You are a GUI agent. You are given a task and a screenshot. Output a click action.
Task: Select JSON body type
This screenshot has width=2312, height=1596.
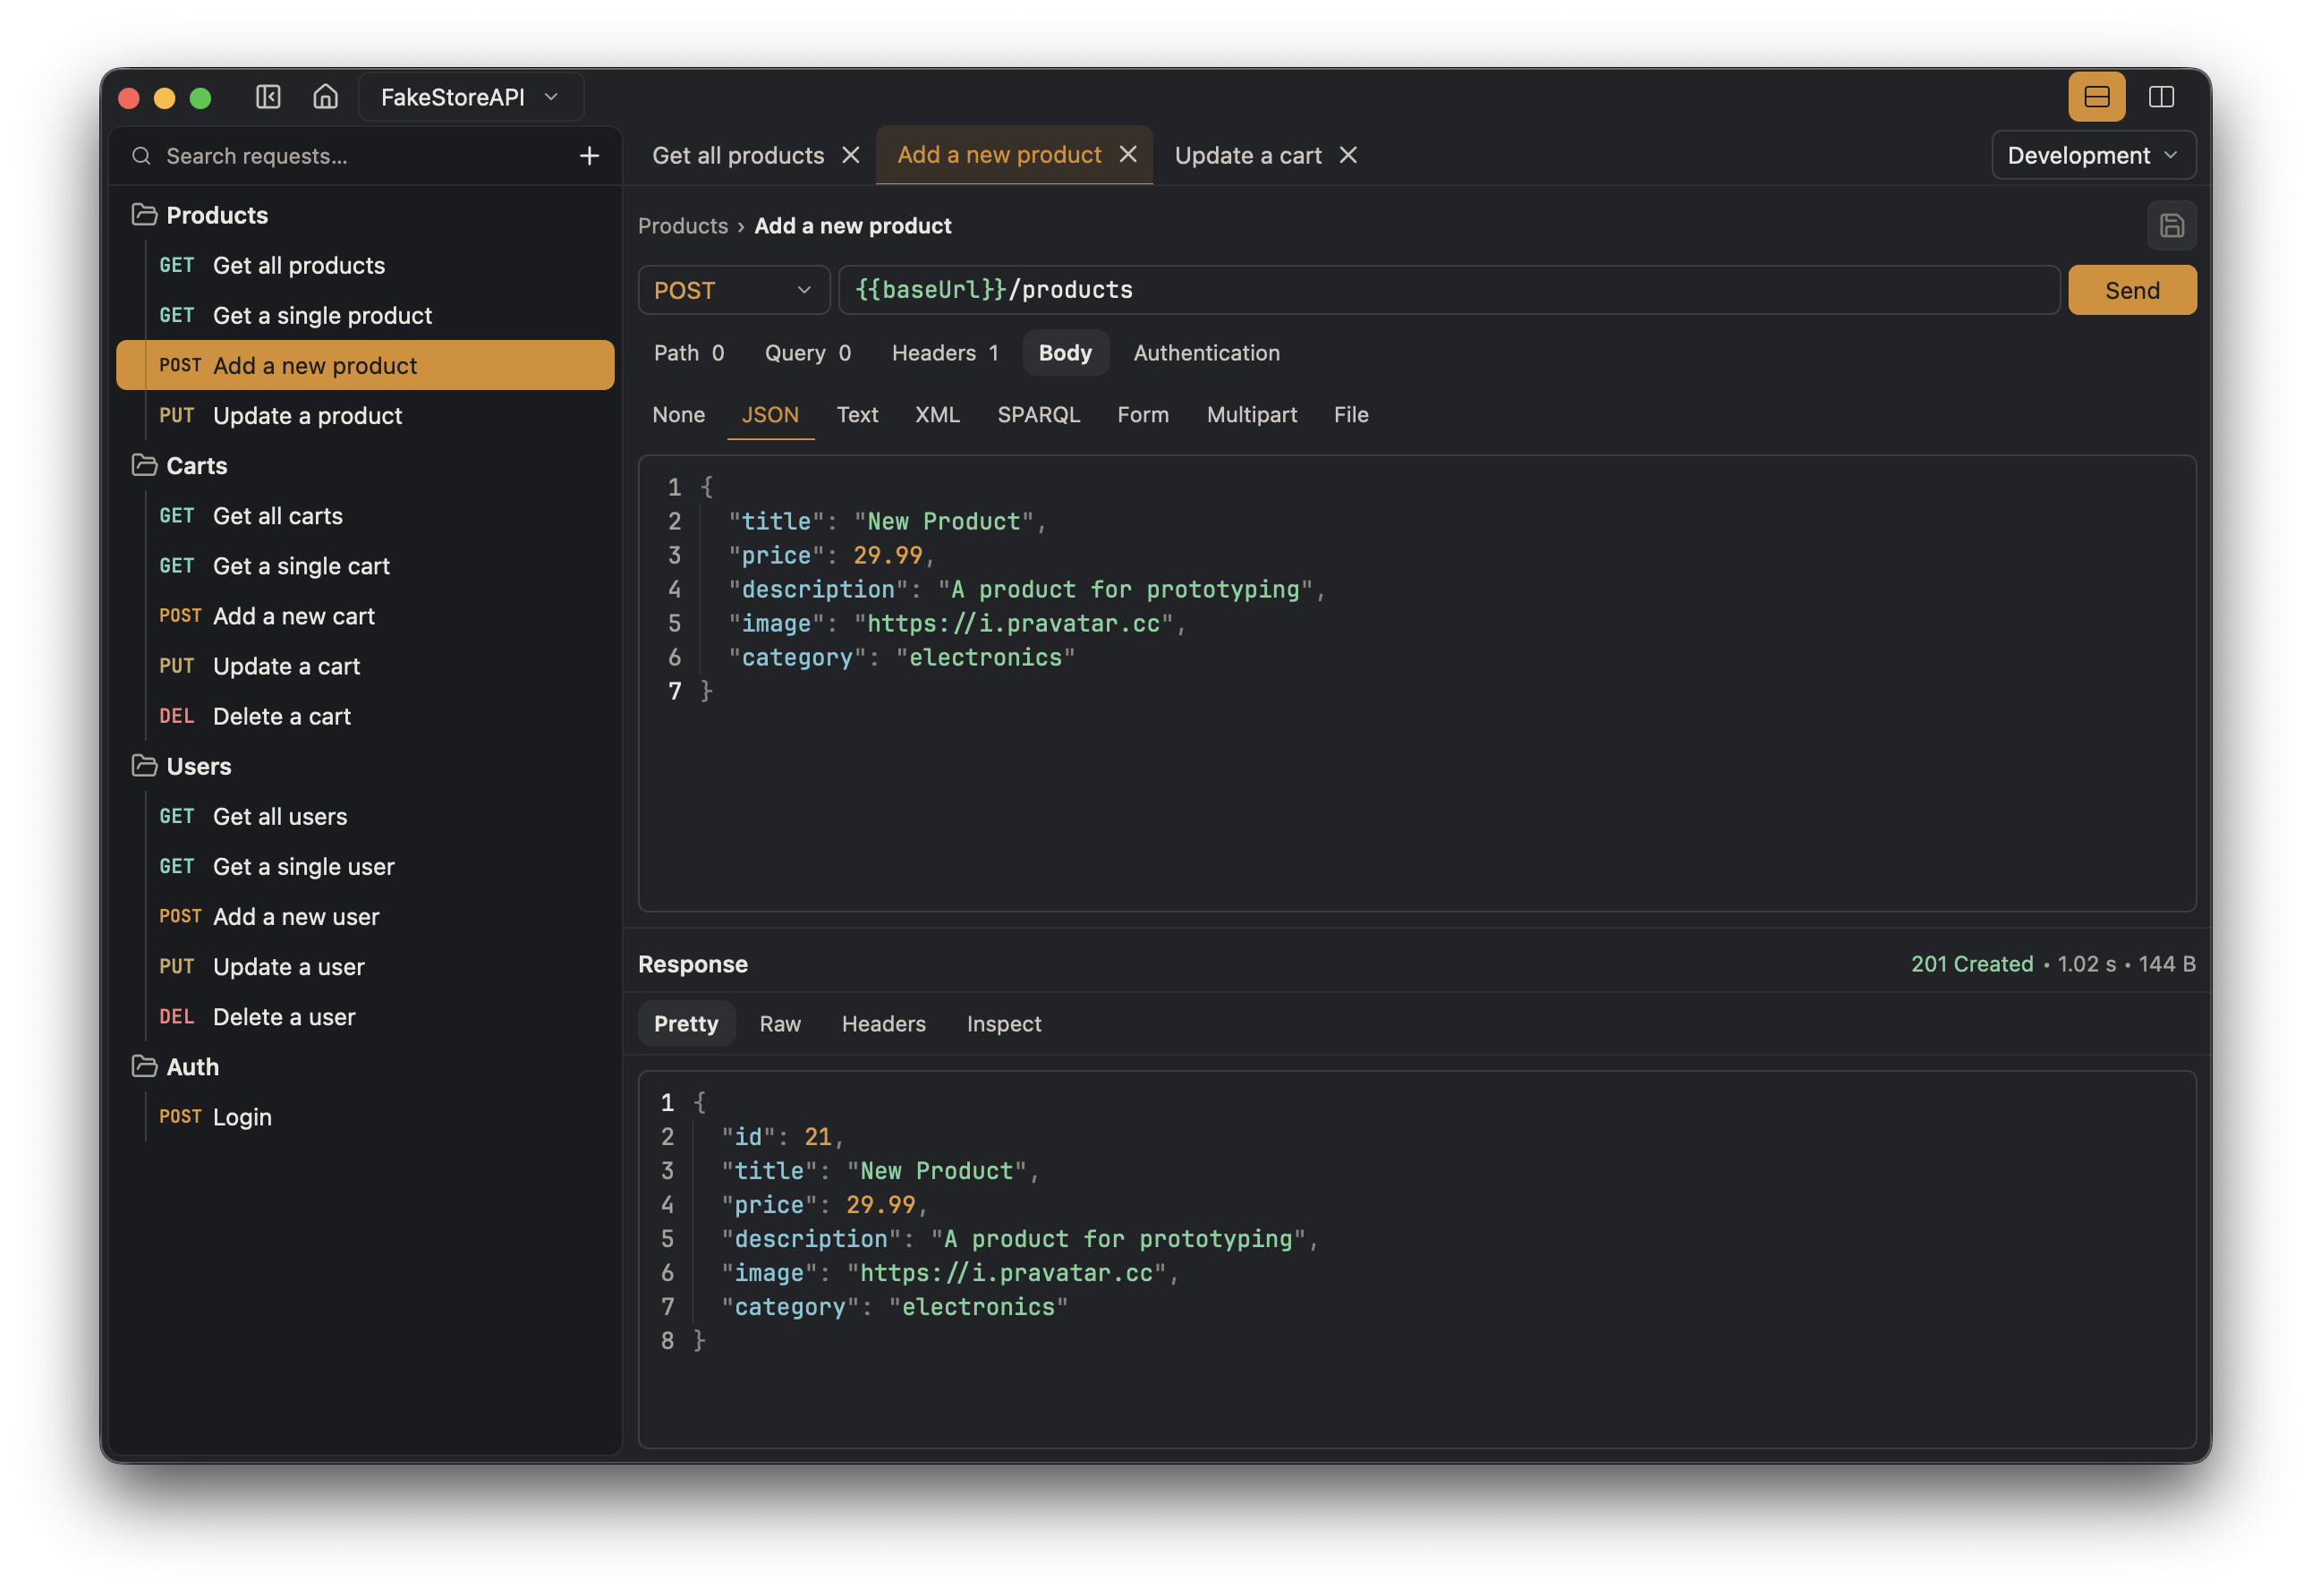click(x=770, y=415)
